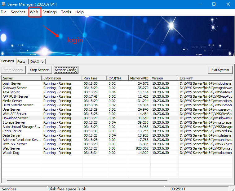Minimize the Server Manager window

[200, 4]
